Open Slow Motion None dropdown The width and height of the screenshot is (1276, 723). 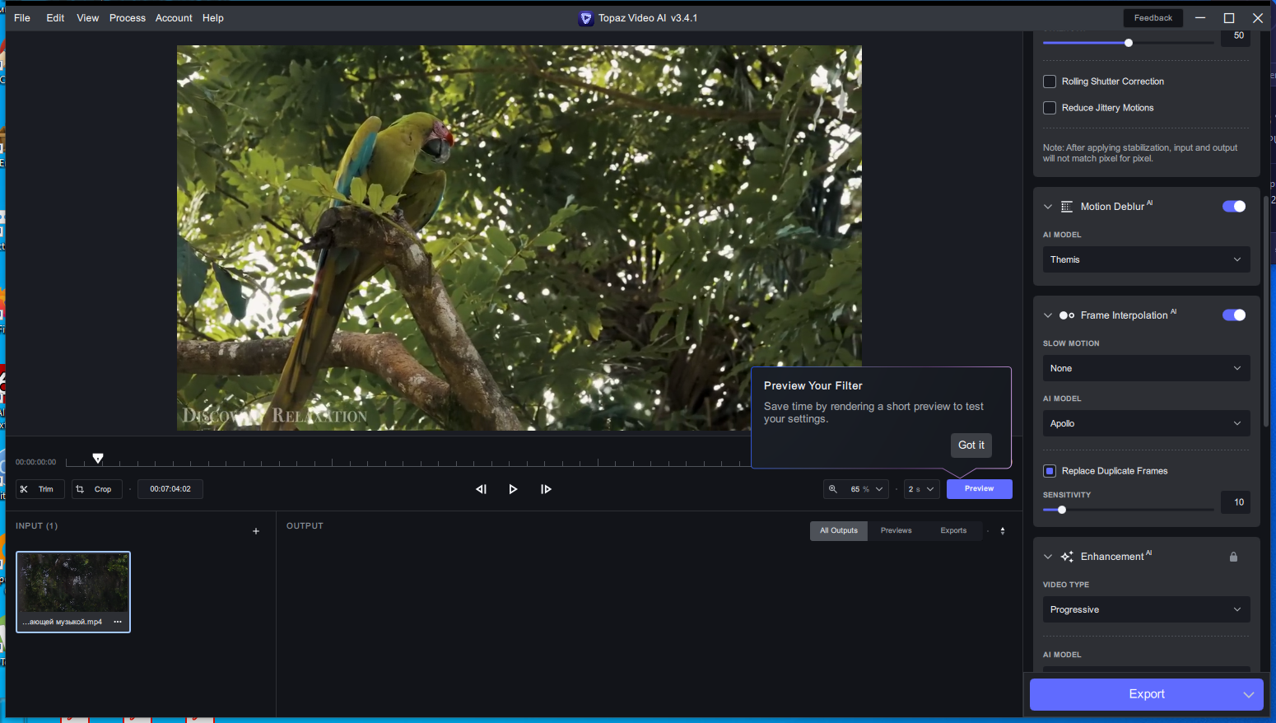[1146, 368]
